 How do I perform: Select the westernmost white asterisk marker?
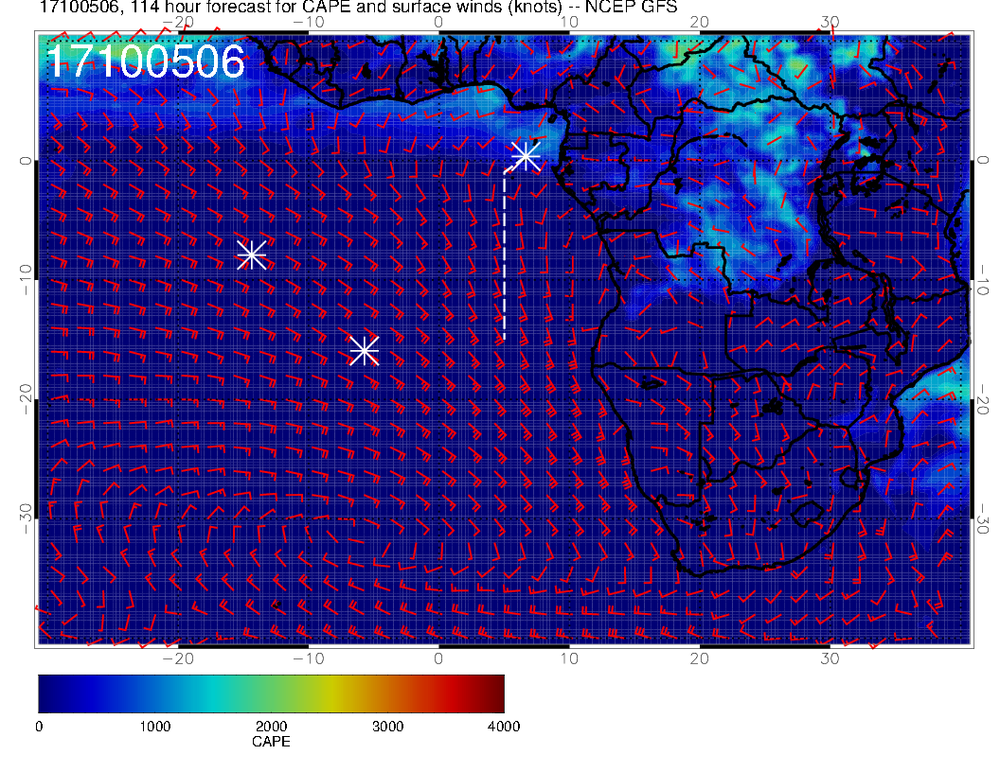251,254
